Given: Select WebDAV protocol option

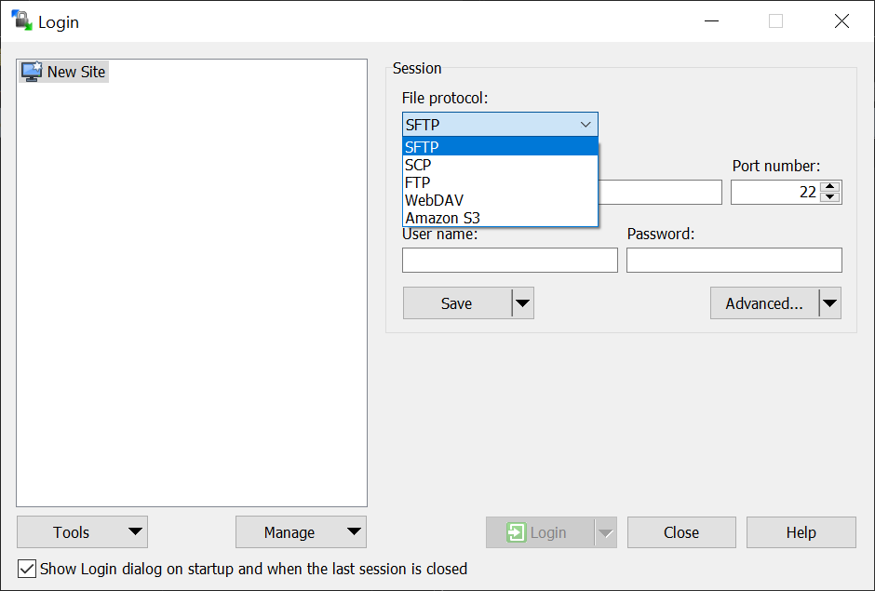Looking at the screenshot, I should tap(500, 200).
